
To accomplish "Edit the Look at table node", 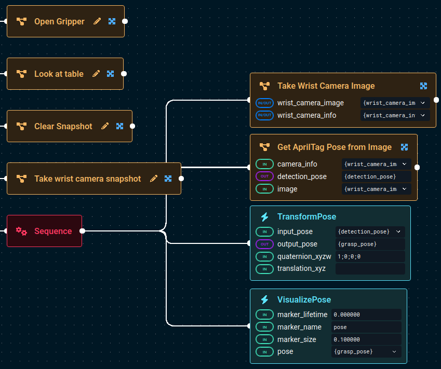I will [96, 74].
